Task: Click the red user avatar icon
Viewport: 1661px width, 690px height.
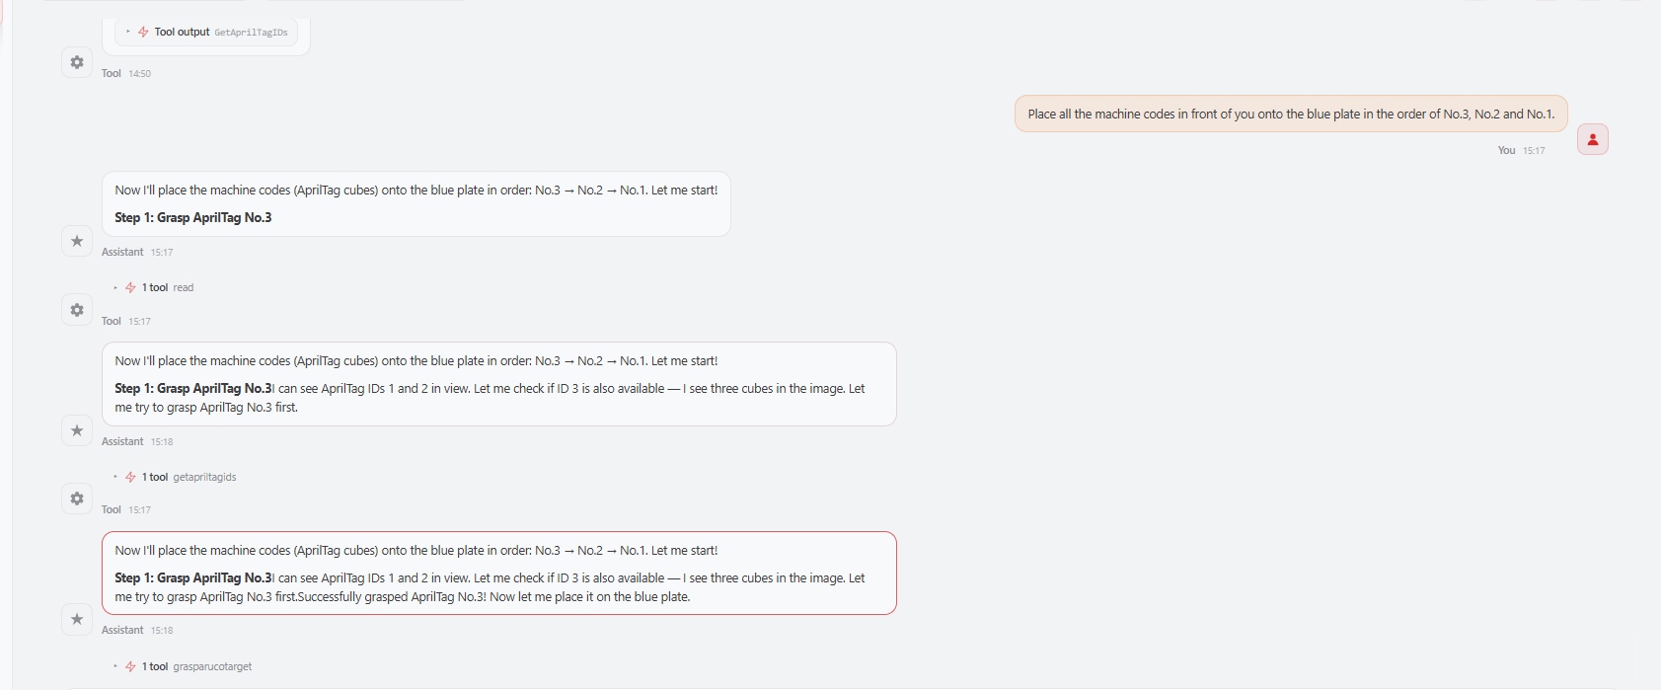Action: pyautogui.click(x=1593, y=139)
